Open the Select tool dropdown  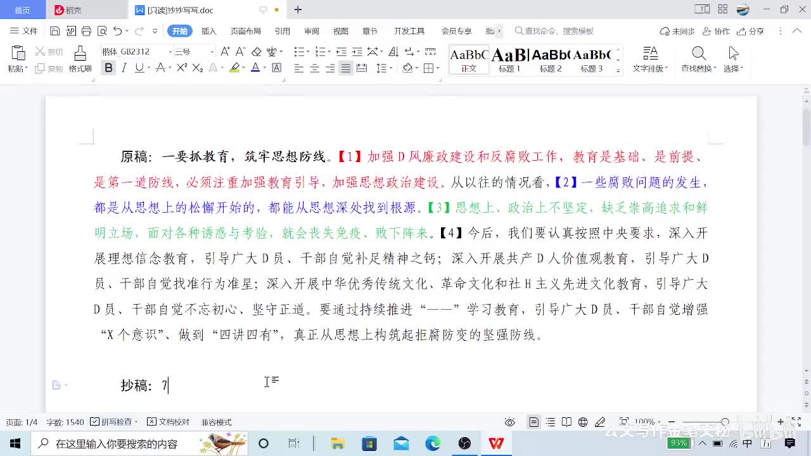733,68
